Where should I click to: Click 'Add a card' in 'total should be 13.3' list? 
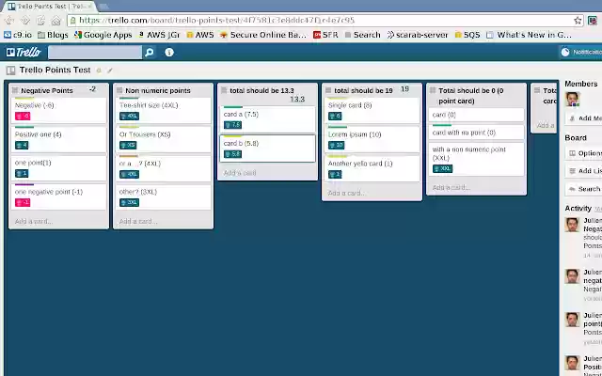tap(240, 173)
